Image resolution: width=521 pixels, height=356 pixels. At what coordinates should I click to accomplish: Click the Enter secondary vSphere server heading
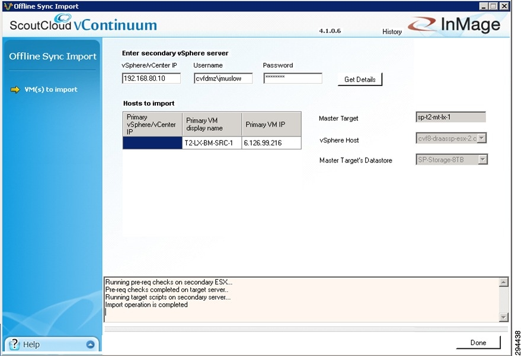tap(175, 53)
